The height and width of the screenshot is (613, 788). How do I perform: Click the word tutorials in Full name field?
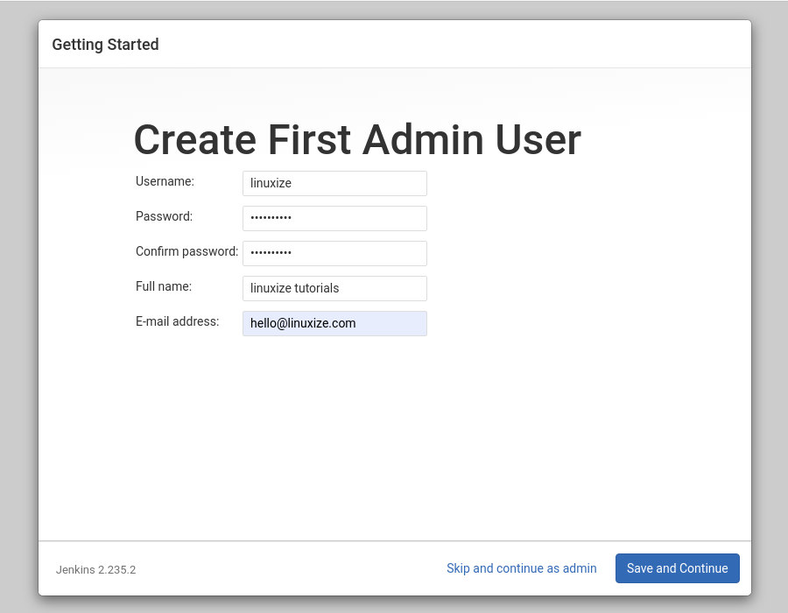[317, 288]
